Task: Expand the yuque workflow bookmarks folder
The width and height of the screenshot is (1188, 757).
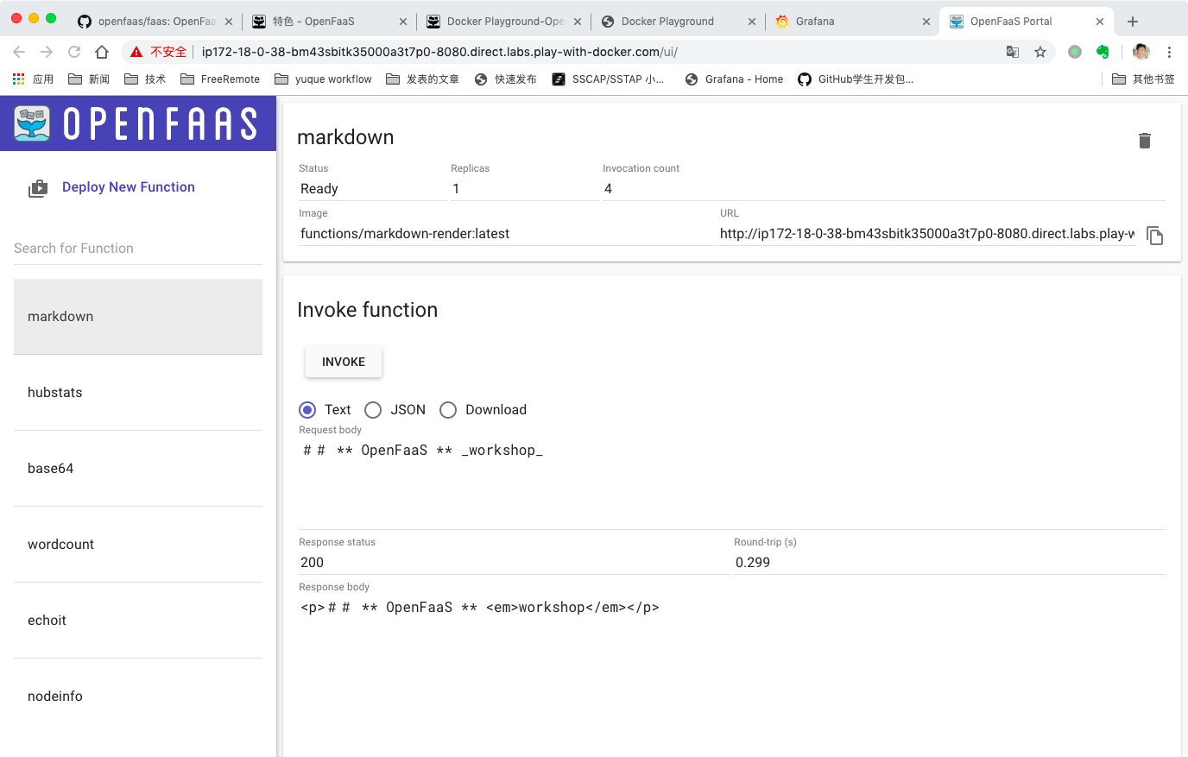Action: (x=323, y=79)
